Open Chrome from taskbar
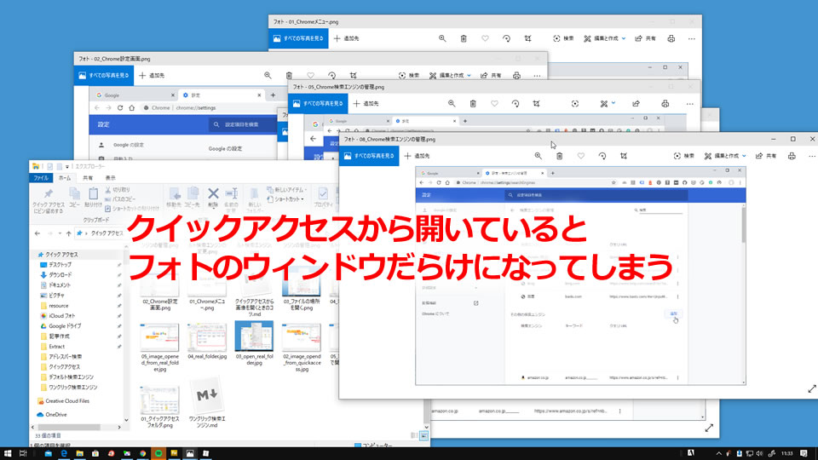The image size is (818, 460). click(x=142, y=453)
